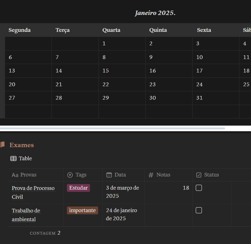The height and width of the screenshot is (244, 251).
Task: Click the Estudar tag
Action: (78, 188)
